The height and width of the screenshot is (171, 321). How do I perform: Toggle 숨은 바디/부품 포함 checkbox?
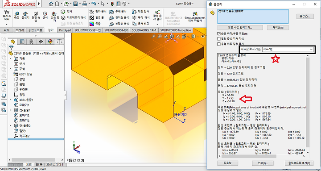[x=218, y=33]
